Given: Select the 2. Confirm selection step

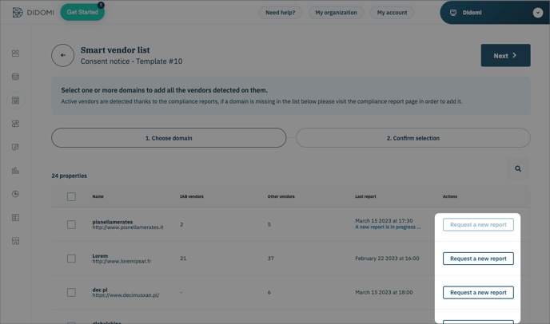Looking at the screenshot, I should point(412,138).
